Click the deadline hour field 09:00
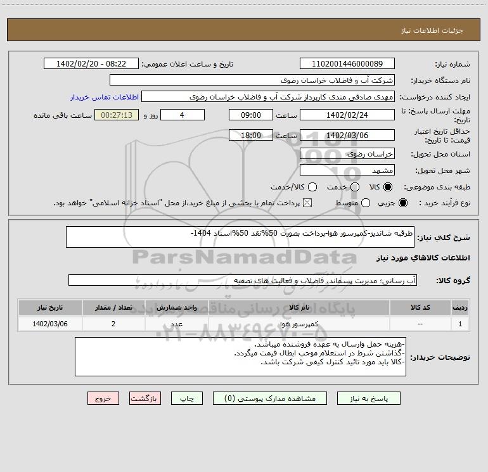 point(251,115)
